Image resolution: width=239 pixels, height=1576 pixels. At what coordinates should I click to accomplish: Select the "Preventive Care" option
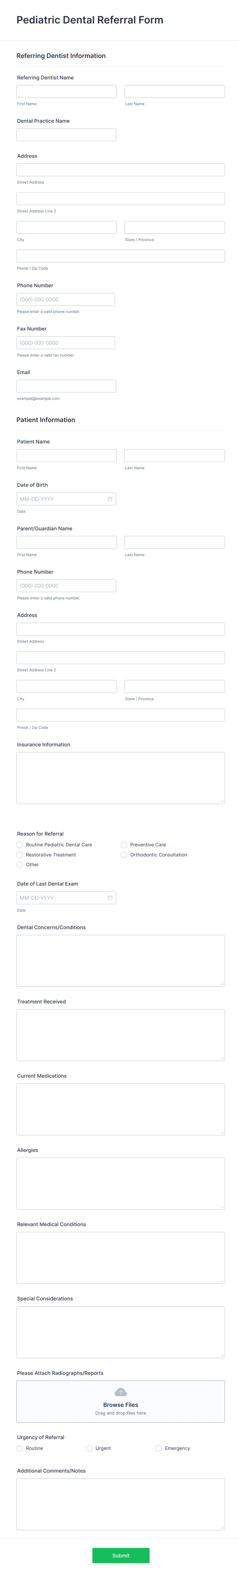pyautogui.click(x=124, y=845)
